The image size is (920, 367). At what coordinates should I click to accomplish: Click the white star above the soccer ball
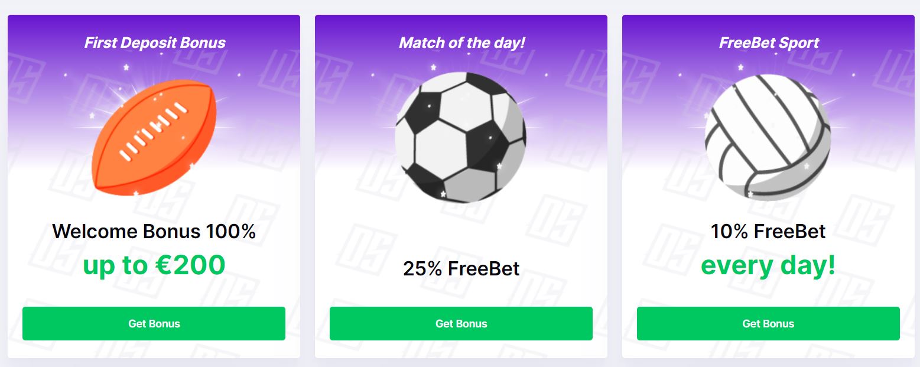[x=433, y=67]
